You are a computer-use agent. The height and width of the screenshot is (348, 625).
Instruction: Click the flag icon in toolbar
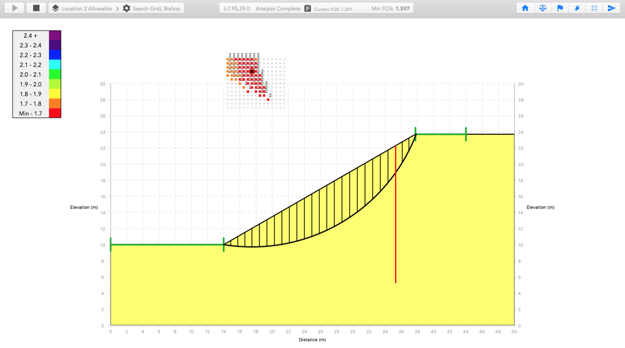click(x=560, y=9)
